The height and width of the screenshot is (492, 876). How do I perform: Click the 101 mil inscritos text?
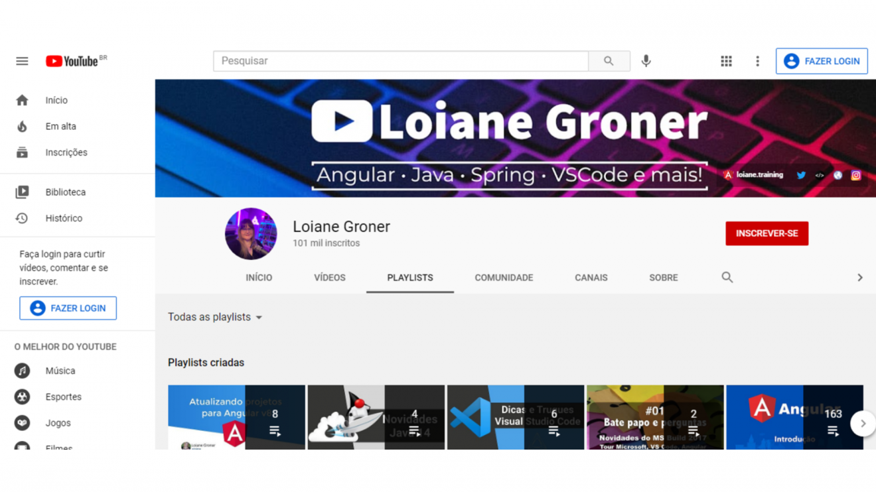click(326, 243)
